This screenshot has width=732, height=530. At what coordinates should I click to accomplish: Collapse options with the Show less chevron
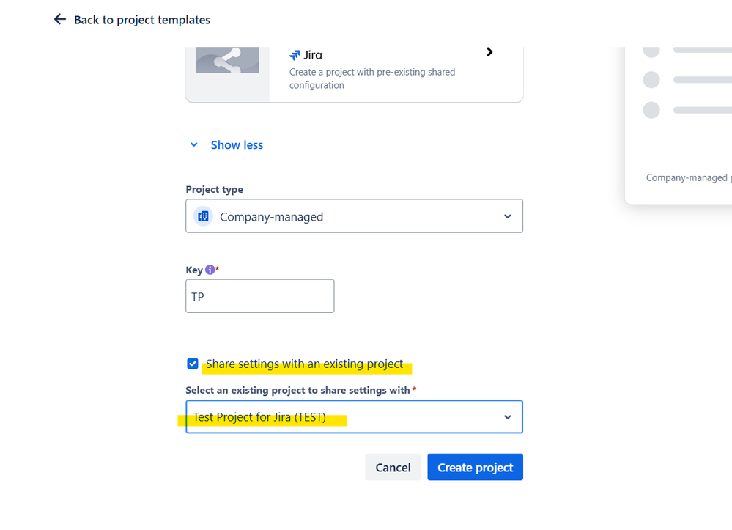(194, 145)
